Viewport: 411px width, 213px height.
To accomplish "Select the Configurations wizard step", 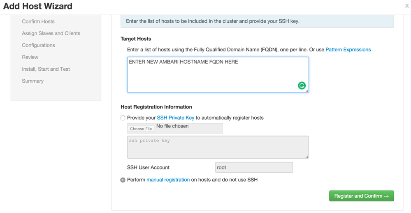I will tap(38, 45).
